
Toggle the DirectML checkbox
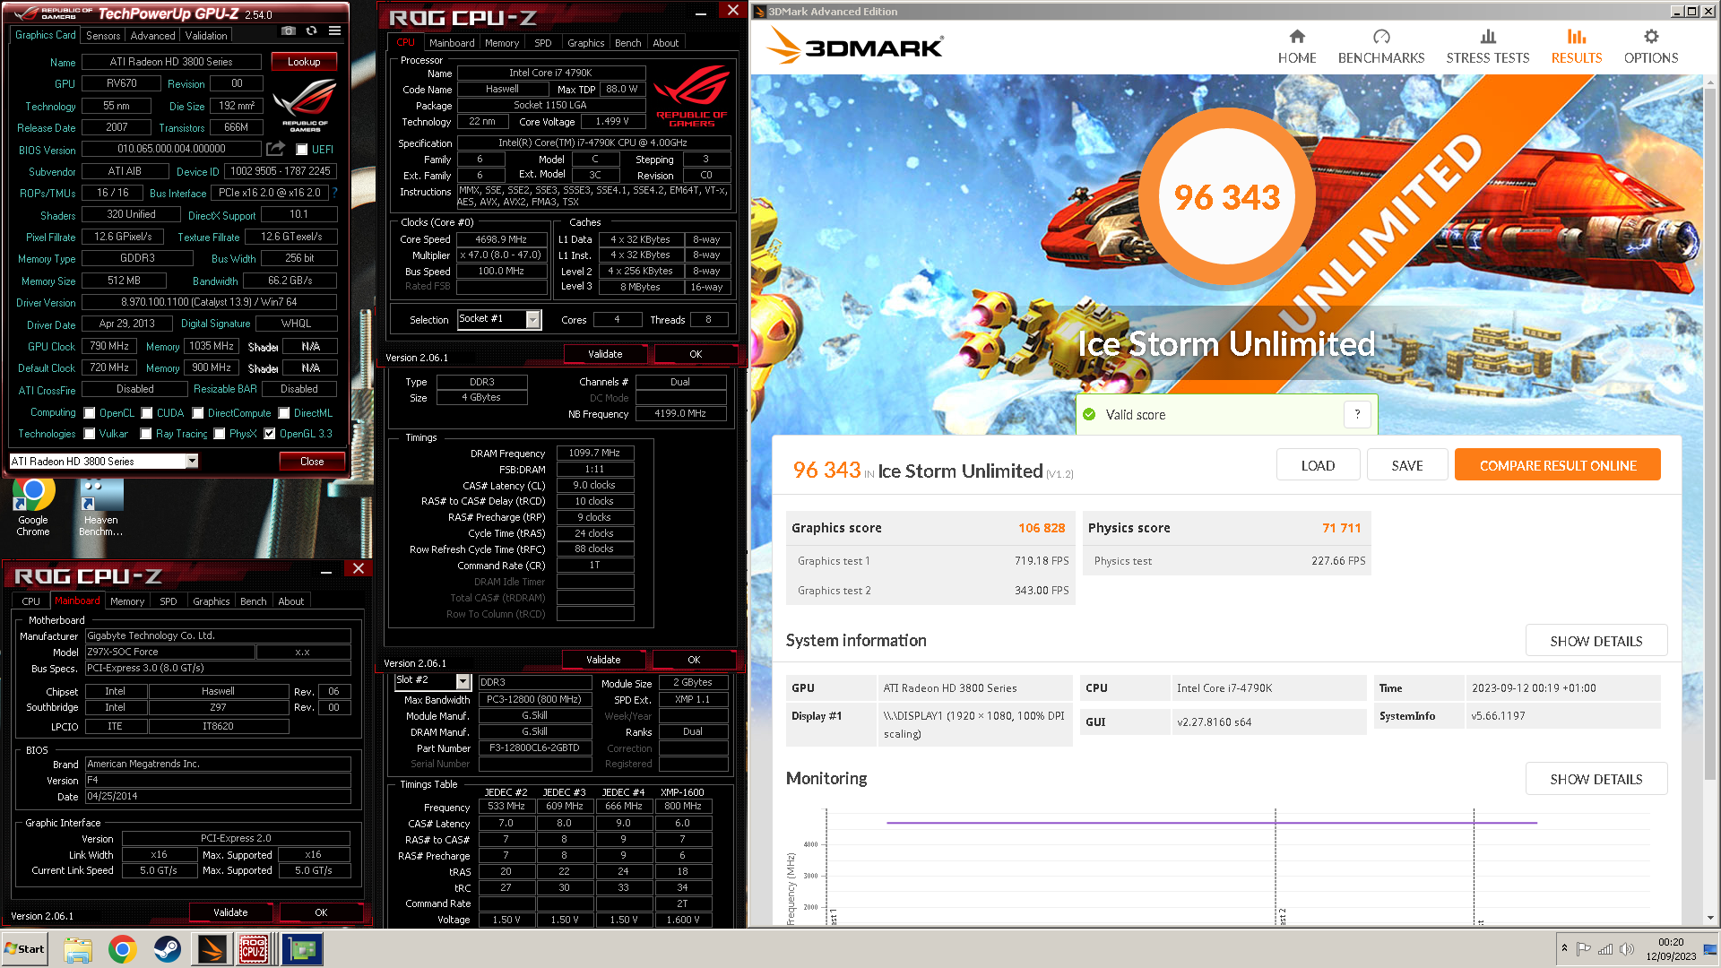click(x=284, y=413)
